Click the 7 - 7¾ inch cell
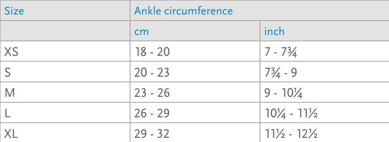This screenshot has width=389, height=142. coord(324,51)
